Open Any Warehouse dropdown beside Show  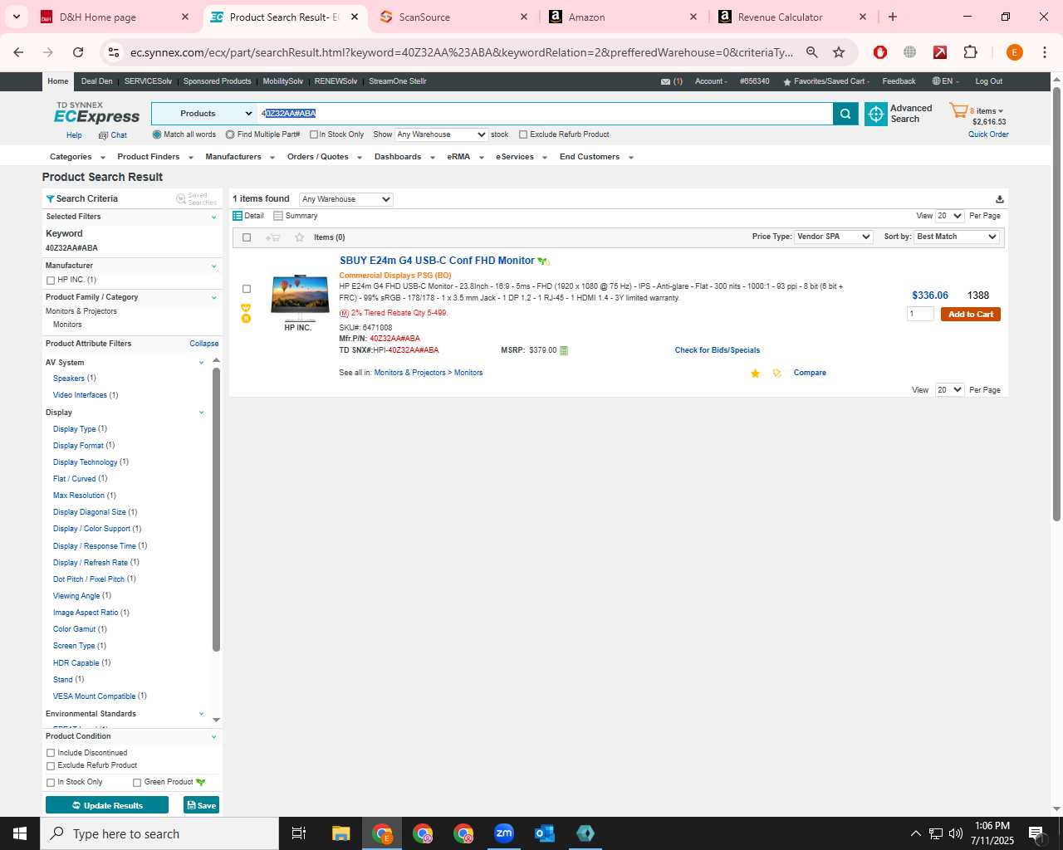[x=441, y=134]
